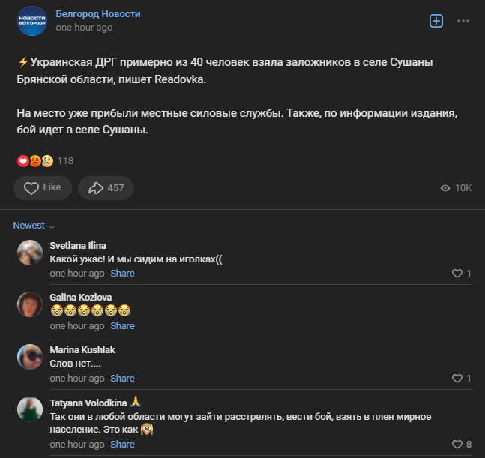Open Tatyana Volodkina's profile name
485x458 pixels.
[x=88, y=402]
